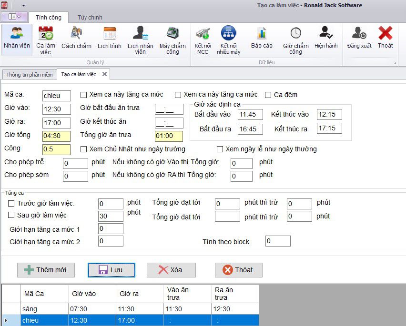Expand the application menu button

click(14, 17)
